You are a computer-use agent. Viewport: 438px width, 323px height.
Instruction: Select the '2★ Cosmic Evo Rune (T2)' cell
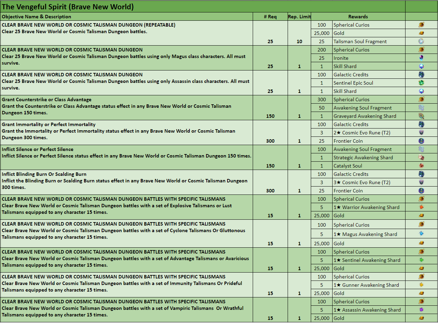[369, 133]
